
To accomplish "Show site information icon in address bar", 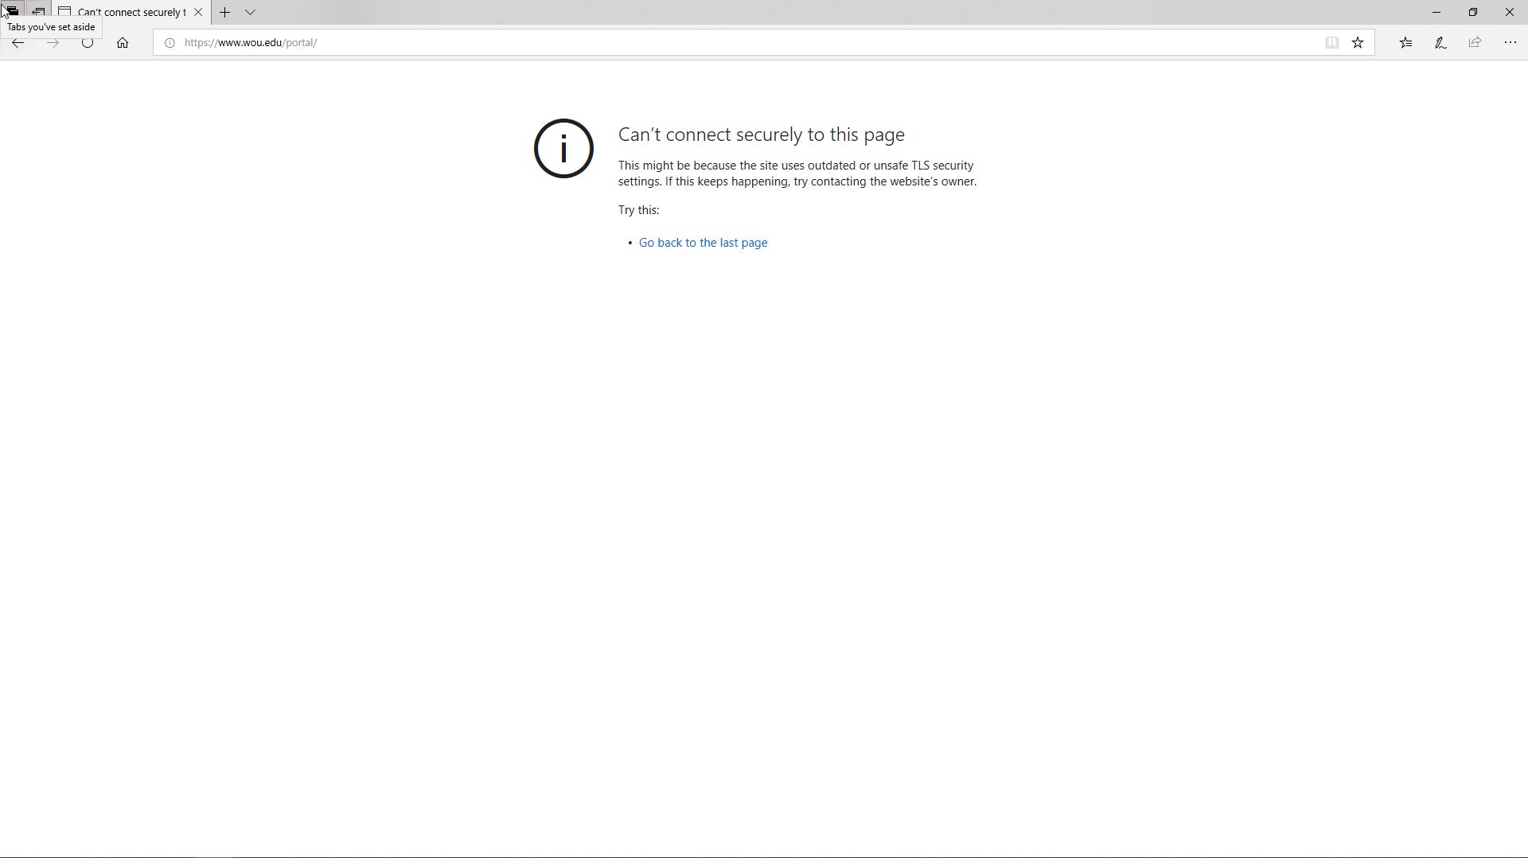I will tap(170, 43).
